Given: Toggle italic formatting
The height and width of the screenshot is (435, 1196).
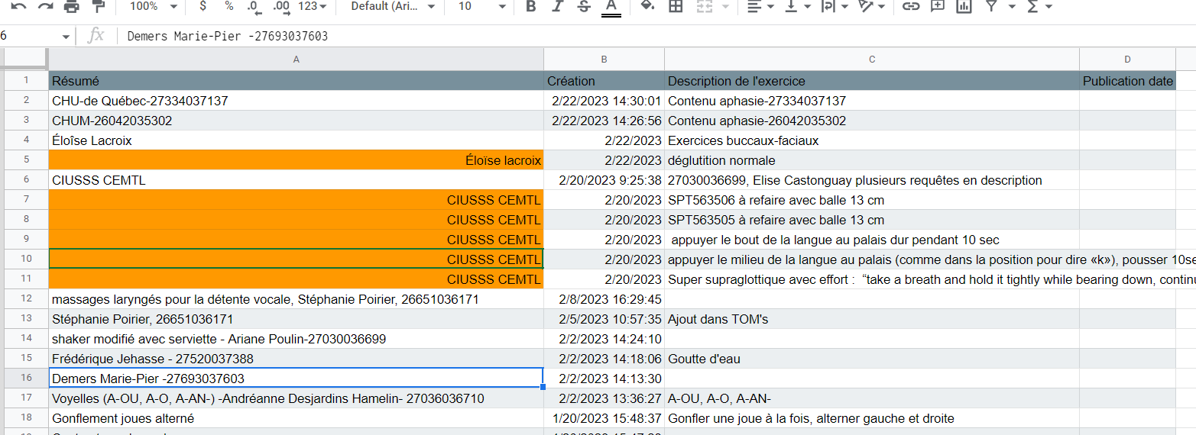Looking at the screenshot, I should tap(557, 6).
